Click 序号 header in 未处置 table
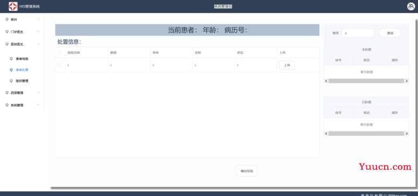418x196 pixels. pyautogui.click(x=338, y=60)
